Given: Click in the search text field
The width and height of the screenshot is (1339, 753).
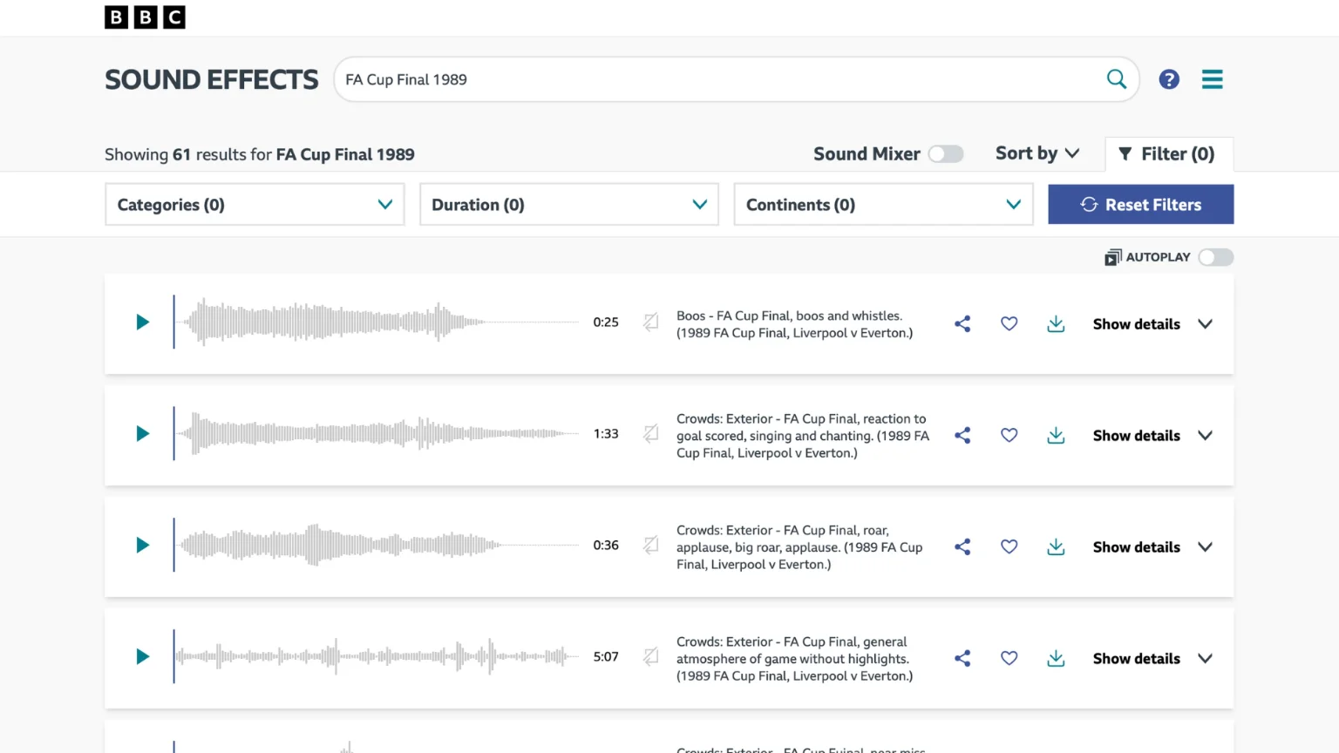Looking at the screenshot, I should tap(715, 79).
